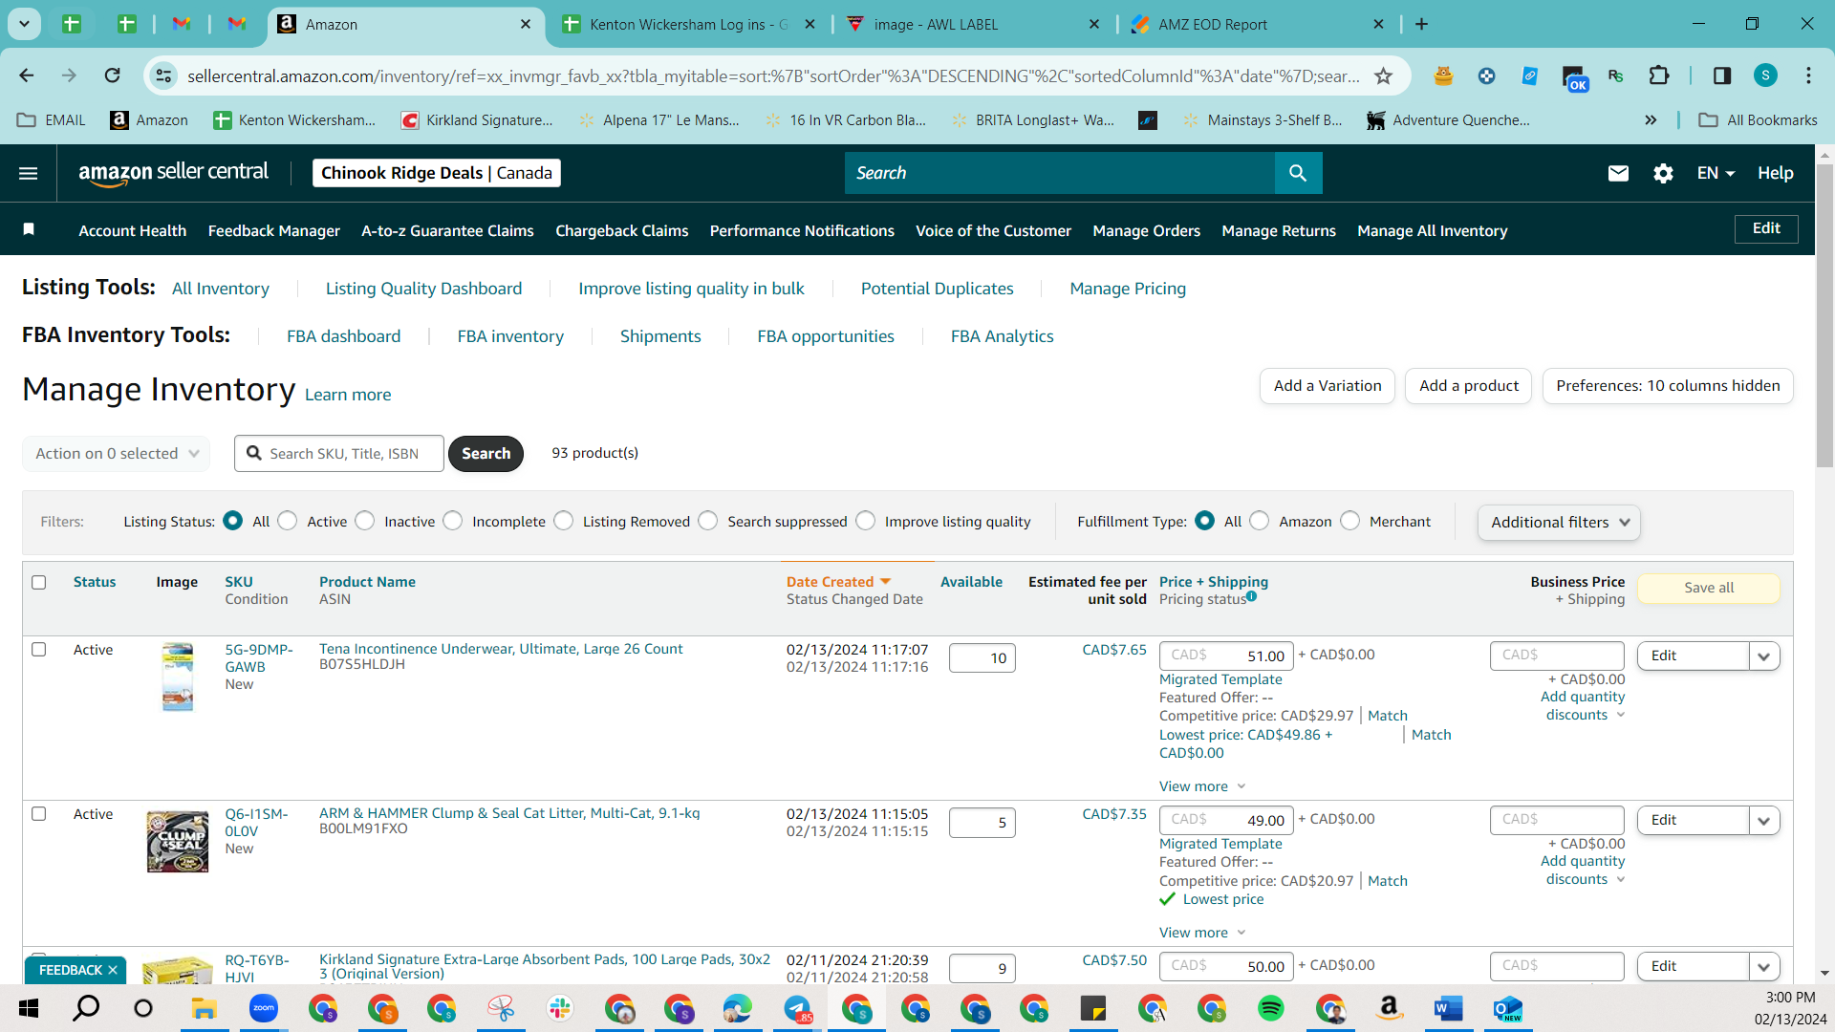The width and height of the screenshot is (1835, 1032).
Task: Select the Incomplete listing status radio button
Action: click(x=453, y=521)
